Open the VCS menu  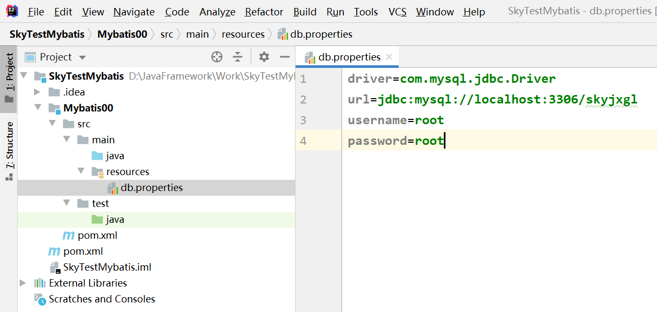(398, 12)
